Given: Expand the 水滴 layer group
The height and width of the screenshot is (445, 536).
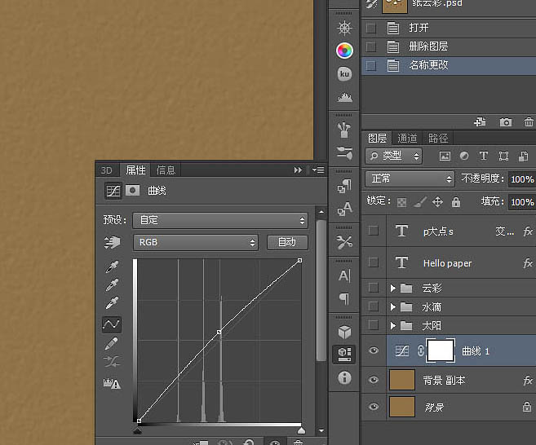Looking at the screenshot, I should [392, 307].
